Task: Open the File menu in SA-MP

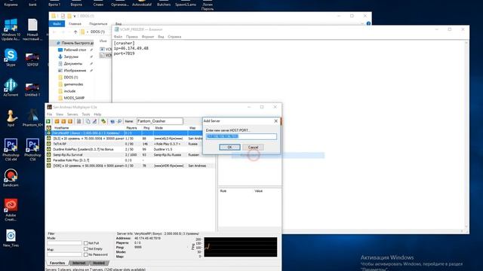Action: coord(49,114)
